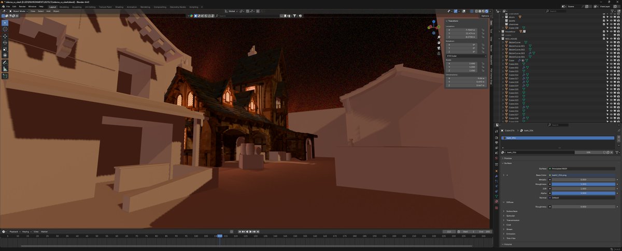Screen dimensions: 622x251
Task: Open the Global orientation dropdown
Action: (x=231, y=11)
